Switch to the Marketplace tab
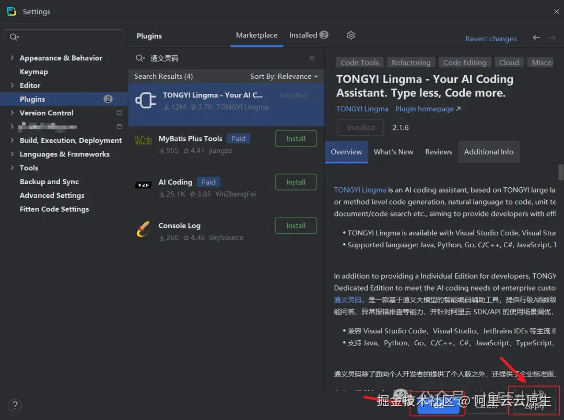The image size is (564, 420). pyautogui.click(x=256, y=35)
